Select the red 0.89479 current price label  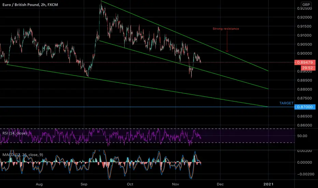(x=305, y=63)
